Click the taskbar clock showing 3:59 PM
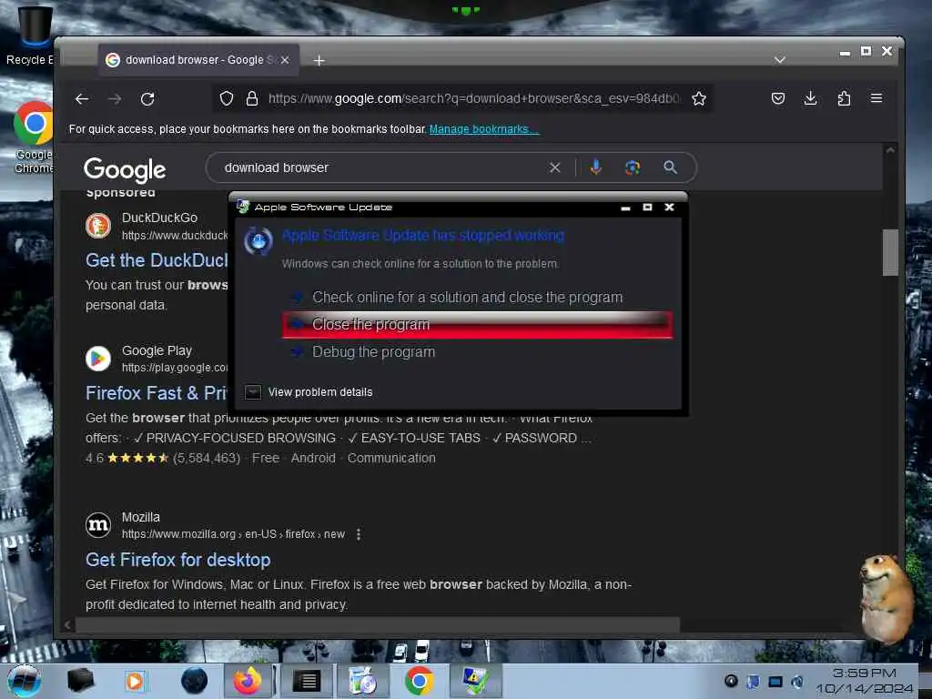The height and width of the screenshot is (699, 932). click(x=865, y=681)
